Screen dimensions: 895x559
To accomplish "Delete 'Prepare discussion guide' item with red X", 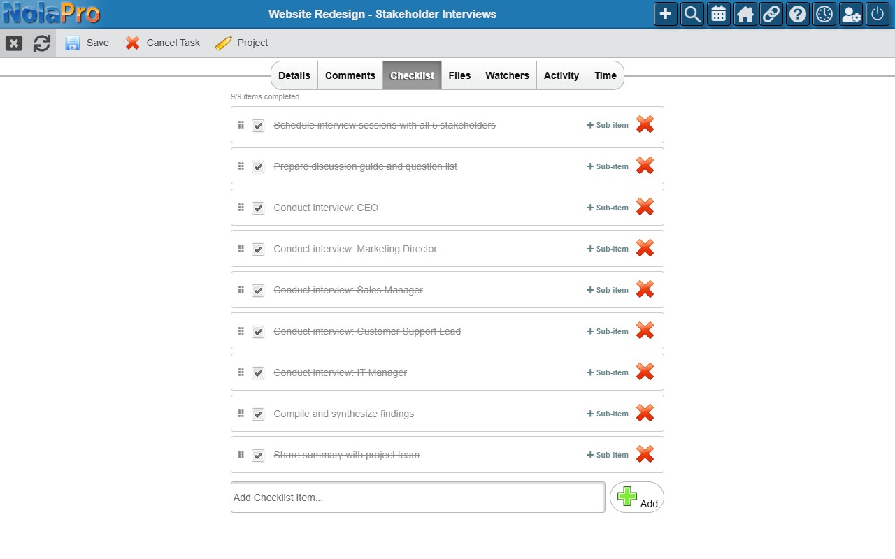I will (645, 166).
